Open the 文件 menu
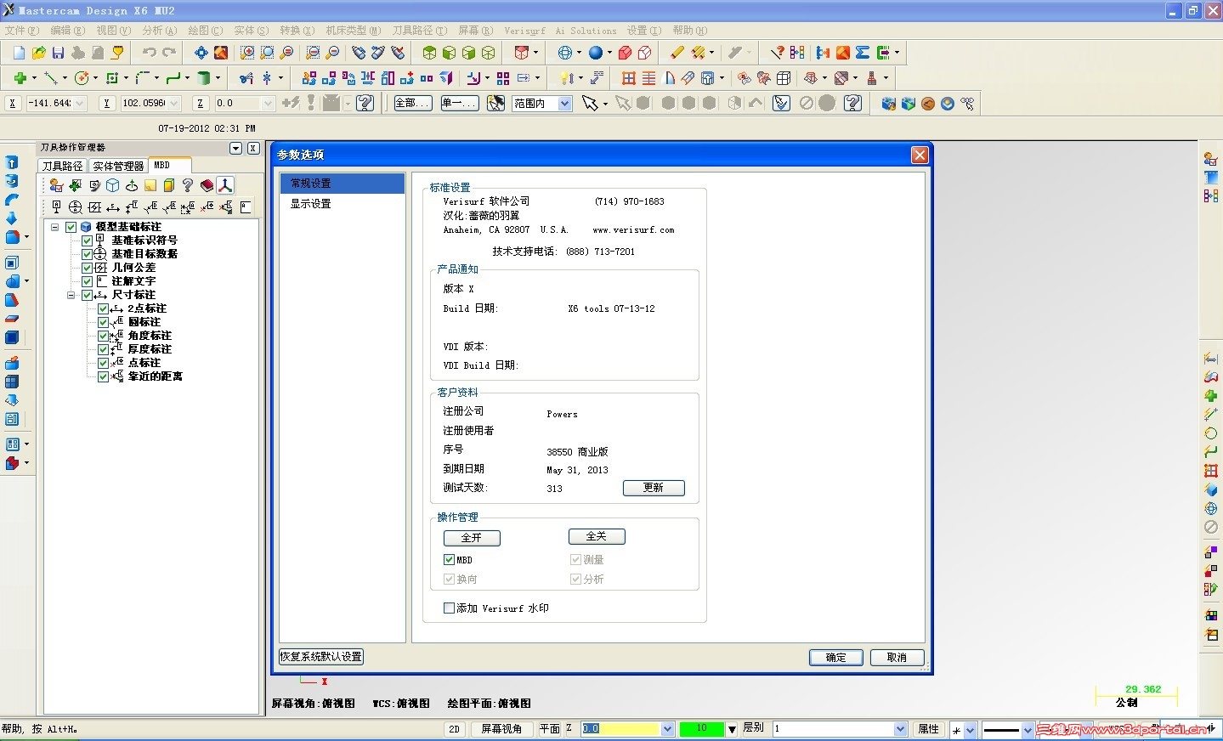Screen dimensions: 1223x741 coord(22,31)
